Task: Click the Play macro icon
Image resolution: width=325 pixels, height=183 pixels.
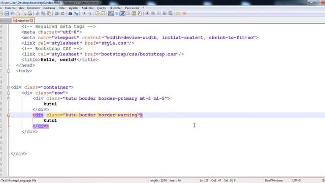Action: [159, 14]
